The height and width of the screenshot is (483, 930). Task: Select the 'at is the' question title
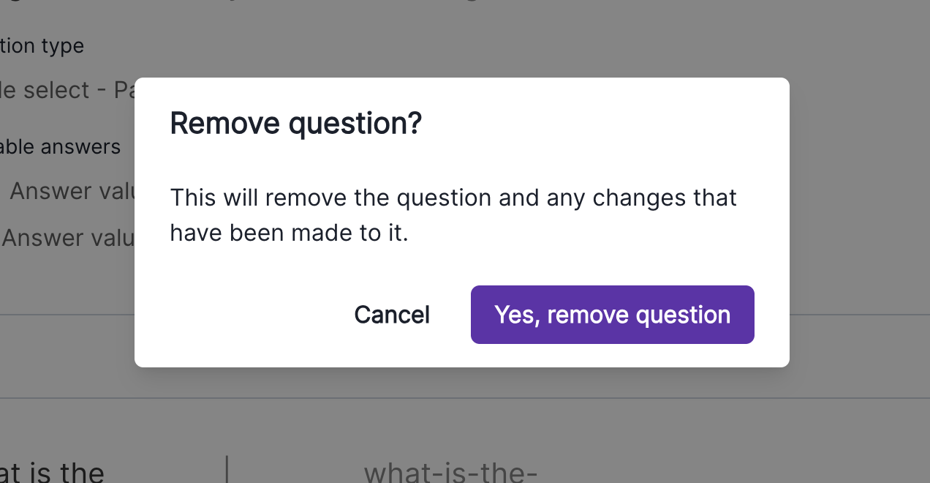[51, 470]
